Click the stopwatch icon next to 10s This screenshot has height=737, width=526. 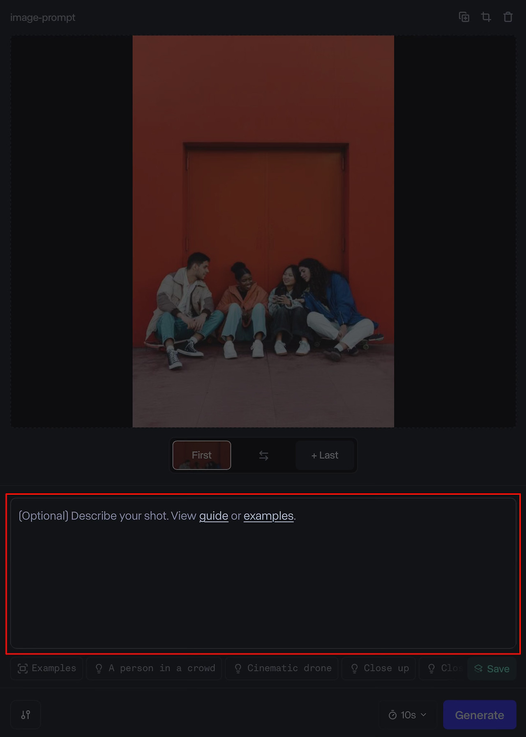coord(392,715)
